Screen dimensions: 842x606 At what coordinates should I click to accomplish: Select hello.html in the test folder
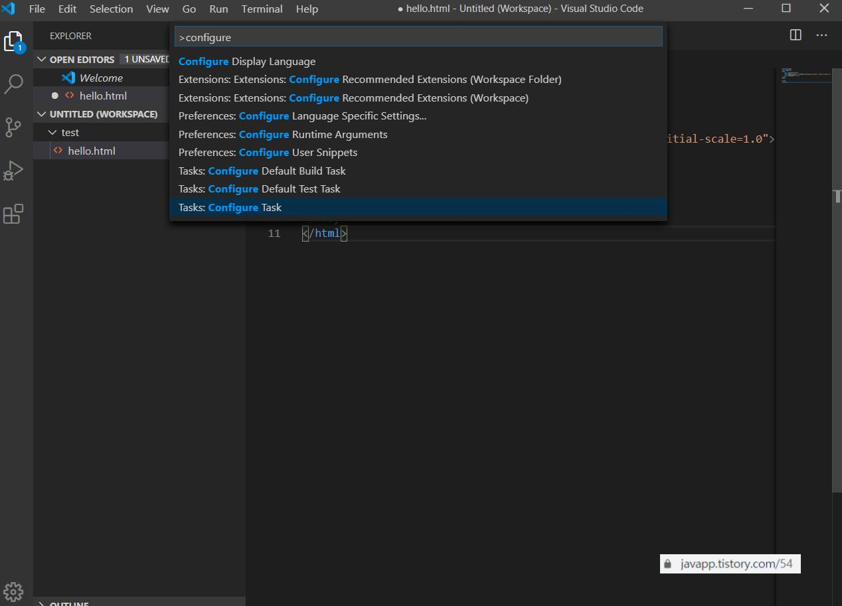pyautogui.click(x=102, y=151)
